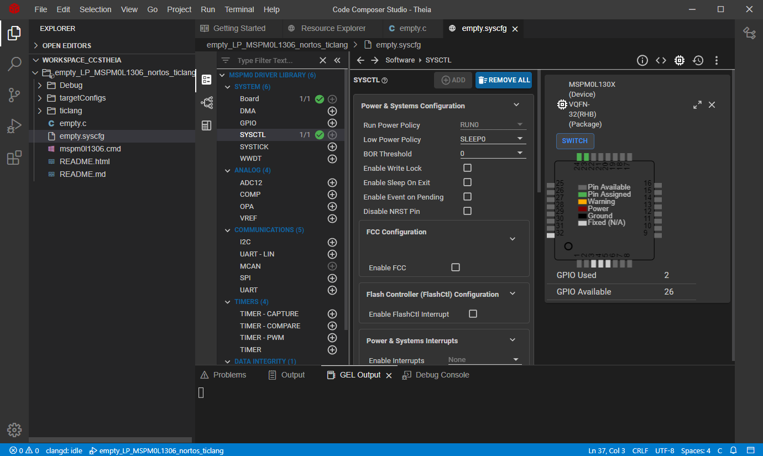Add a GPIO module instance
This screenshot has width=763, height=456.
(332, 123)
